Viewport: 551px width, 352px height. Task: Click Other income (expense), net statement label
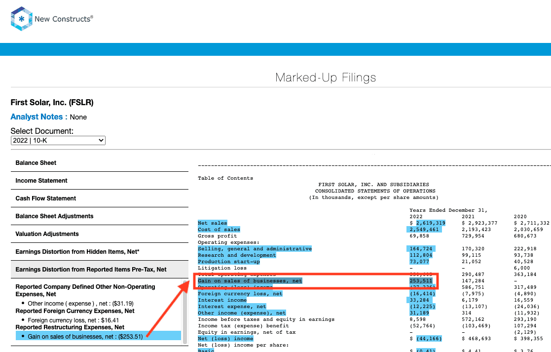pyautogui.click(x=242, y=313)
